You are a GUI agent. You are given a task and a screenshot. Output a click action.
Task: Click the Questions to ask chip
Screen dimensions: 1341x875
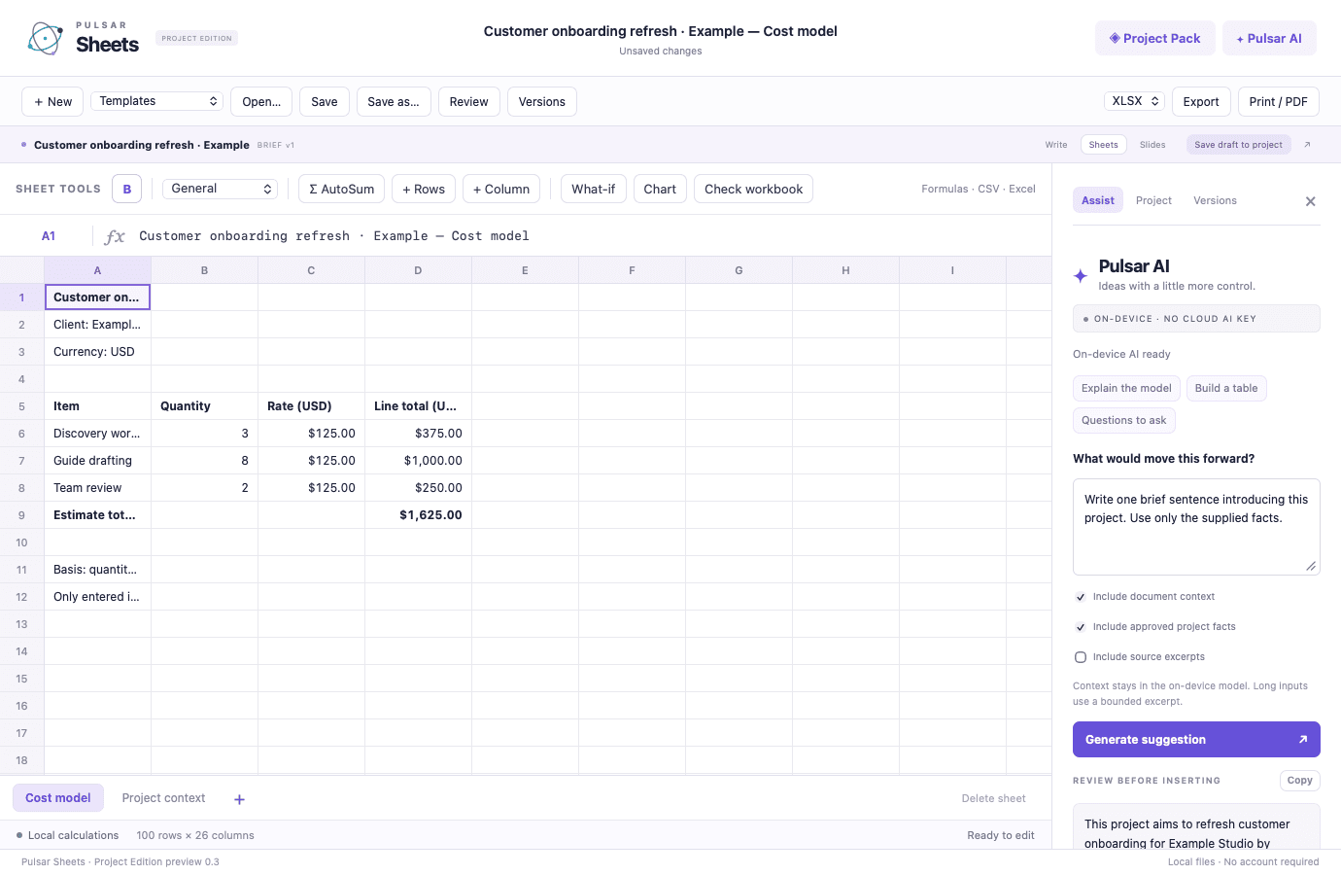[x=1123, y=420]
